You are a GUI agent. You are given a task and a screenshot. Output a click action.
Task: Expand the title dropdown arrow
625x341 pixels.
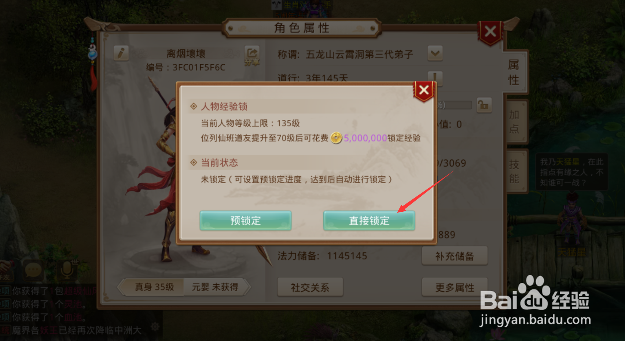coord(435,53)
